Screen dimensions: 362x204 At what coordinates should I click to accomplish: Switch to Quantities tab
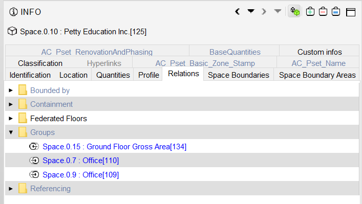click(x=113, y=75)
